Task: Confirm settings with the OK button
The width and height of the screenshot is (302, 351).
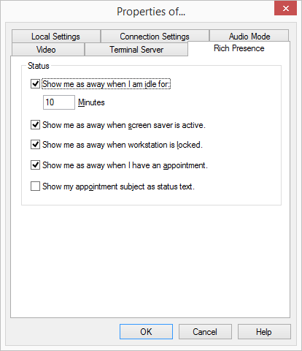Action: 146,331
